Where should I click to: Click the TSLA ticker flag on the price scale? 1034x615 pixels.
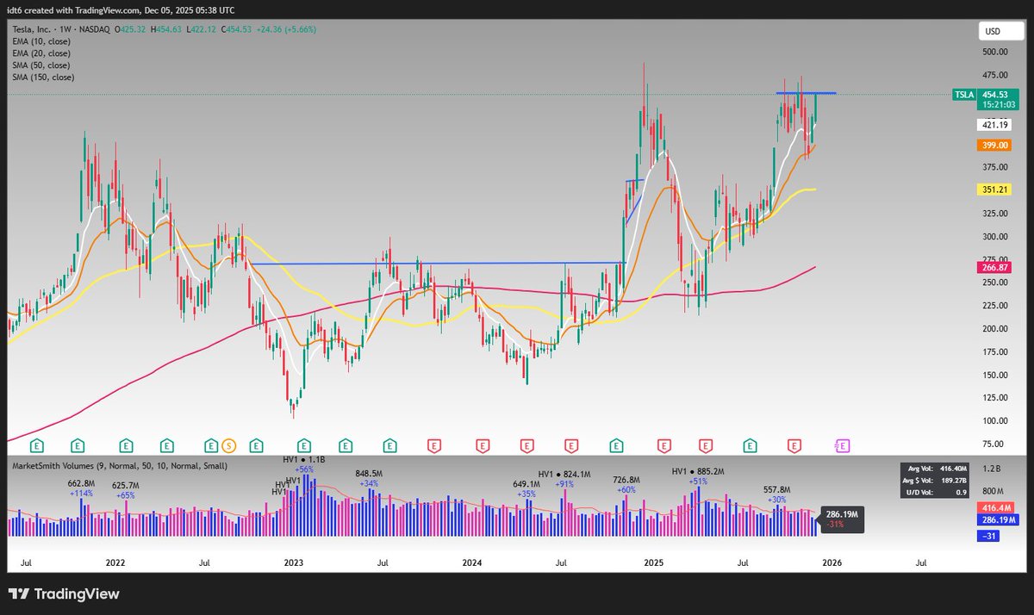tap(963, 95)
